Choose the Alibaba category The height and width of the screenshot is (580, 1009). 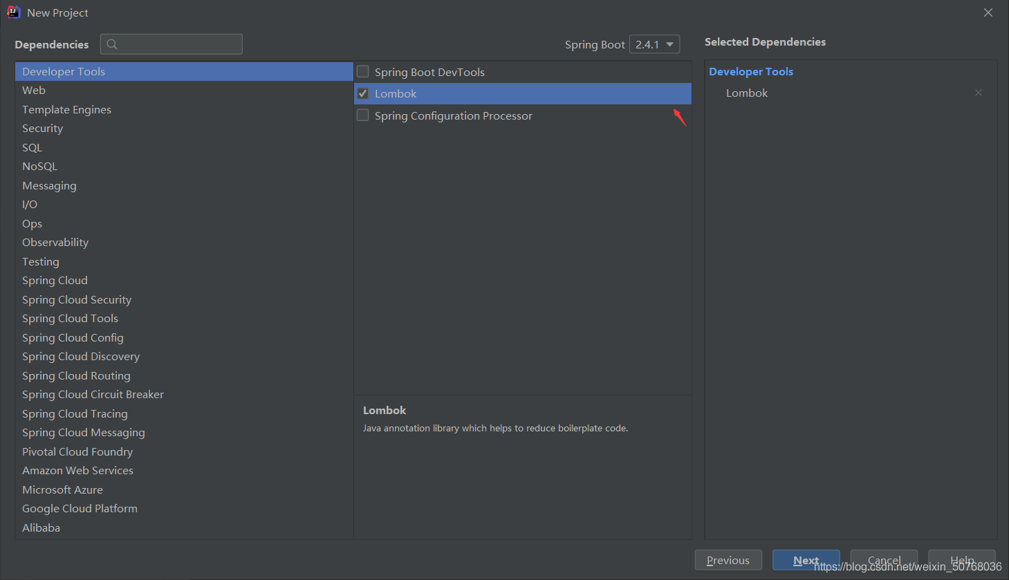[184, 527]
